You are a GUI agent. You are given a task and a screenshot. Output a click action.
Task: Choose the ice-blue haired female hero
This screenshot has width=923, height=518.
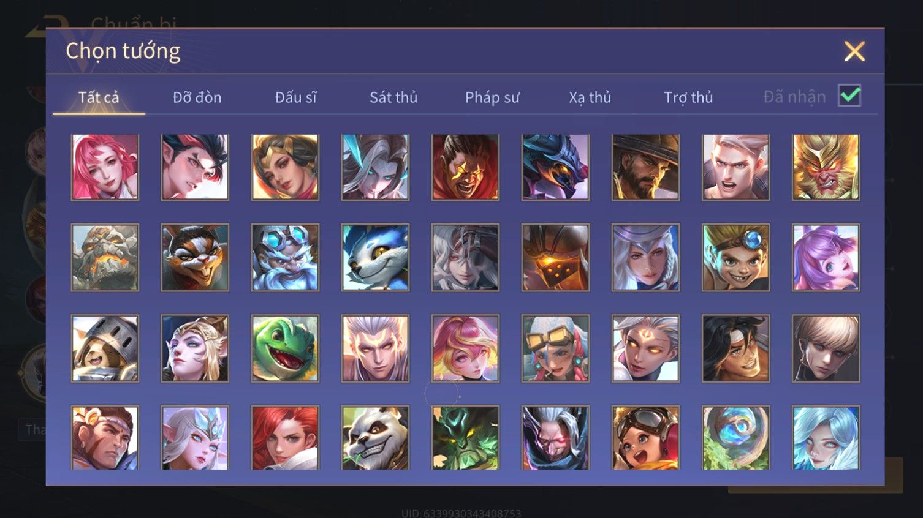click(x=826, y=438)
